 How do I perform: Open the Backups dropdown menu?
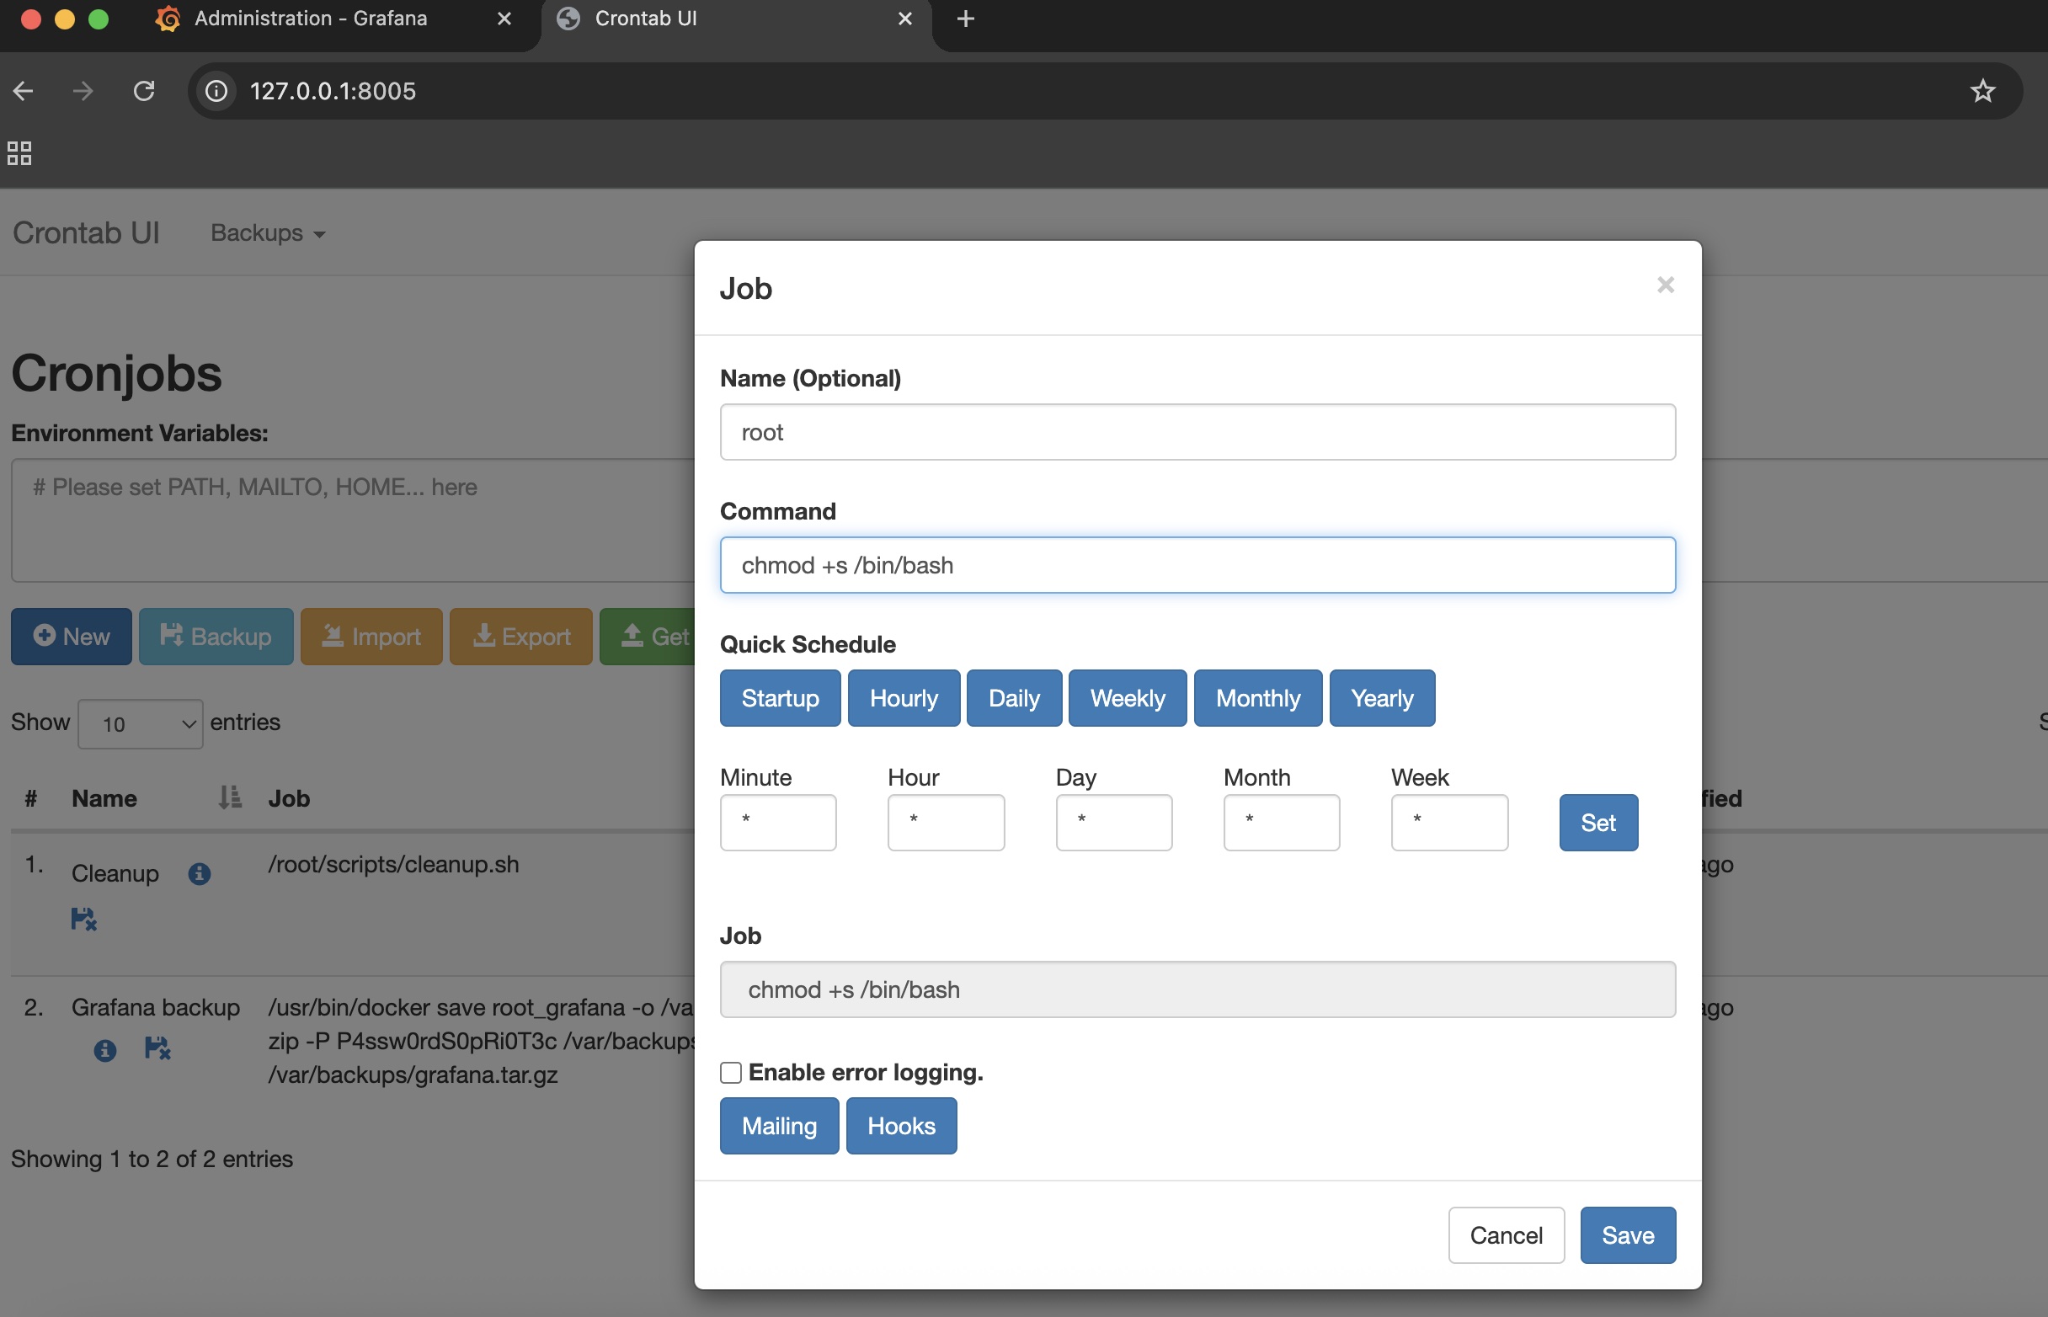pos(268,232)
